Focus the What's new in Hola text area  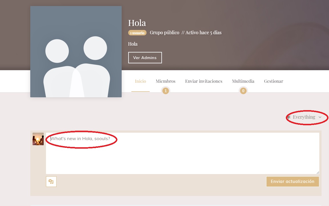point(182,153)
